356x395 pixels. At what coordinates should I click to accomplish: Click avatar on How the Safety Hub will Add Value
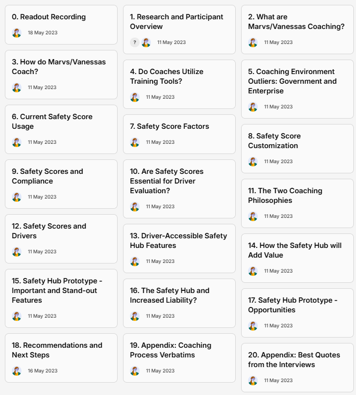[x=253, y=271]
